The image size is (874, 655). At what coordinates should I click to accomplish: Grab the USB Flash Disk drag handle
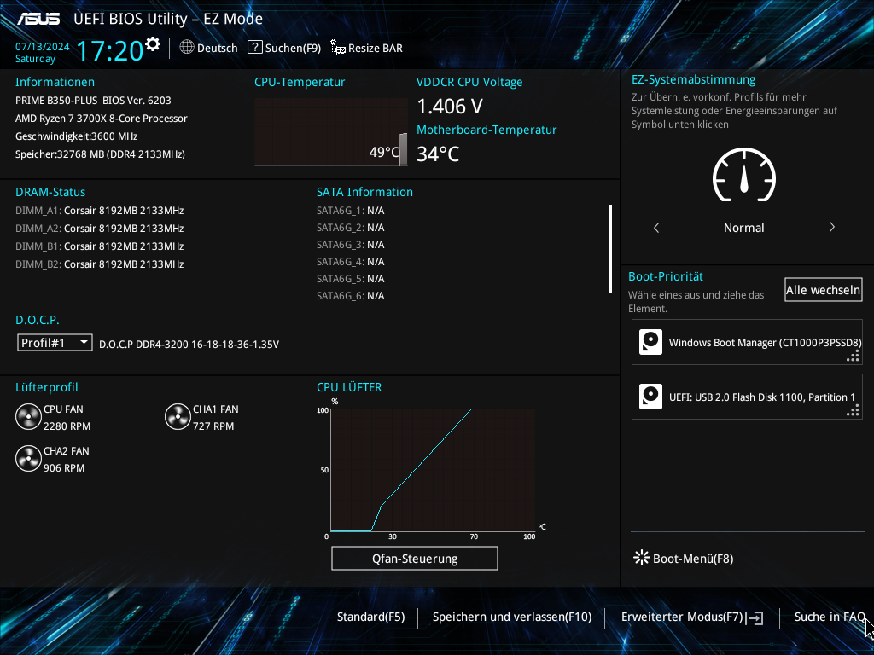pyautogui.click(x=853, y=411)
